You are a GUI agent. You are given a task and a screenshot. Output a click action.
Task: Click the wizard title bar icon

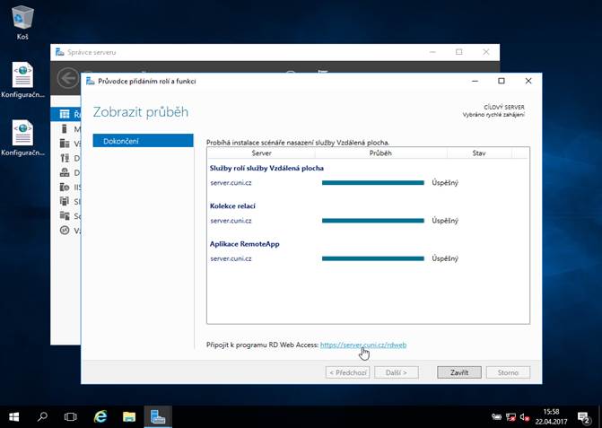point(91,81)
